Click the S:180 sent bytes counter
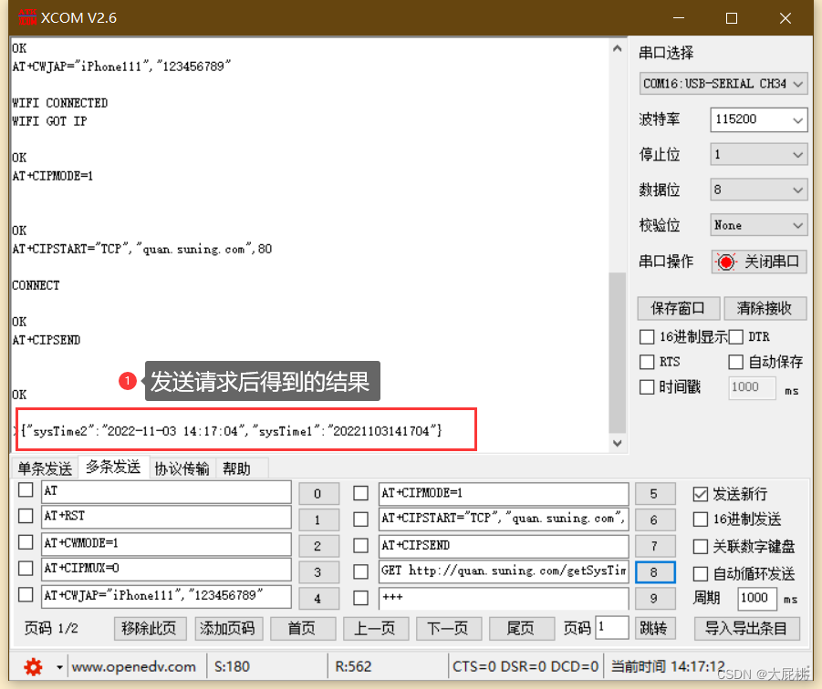This screenshot has height=689, width=822. [233, 667]
